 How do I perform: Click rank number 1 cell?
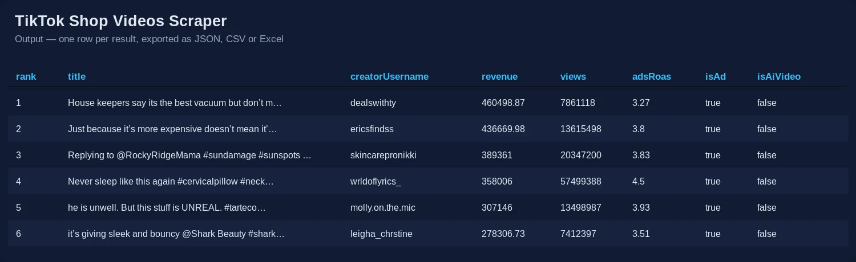[x=18, y=103]
